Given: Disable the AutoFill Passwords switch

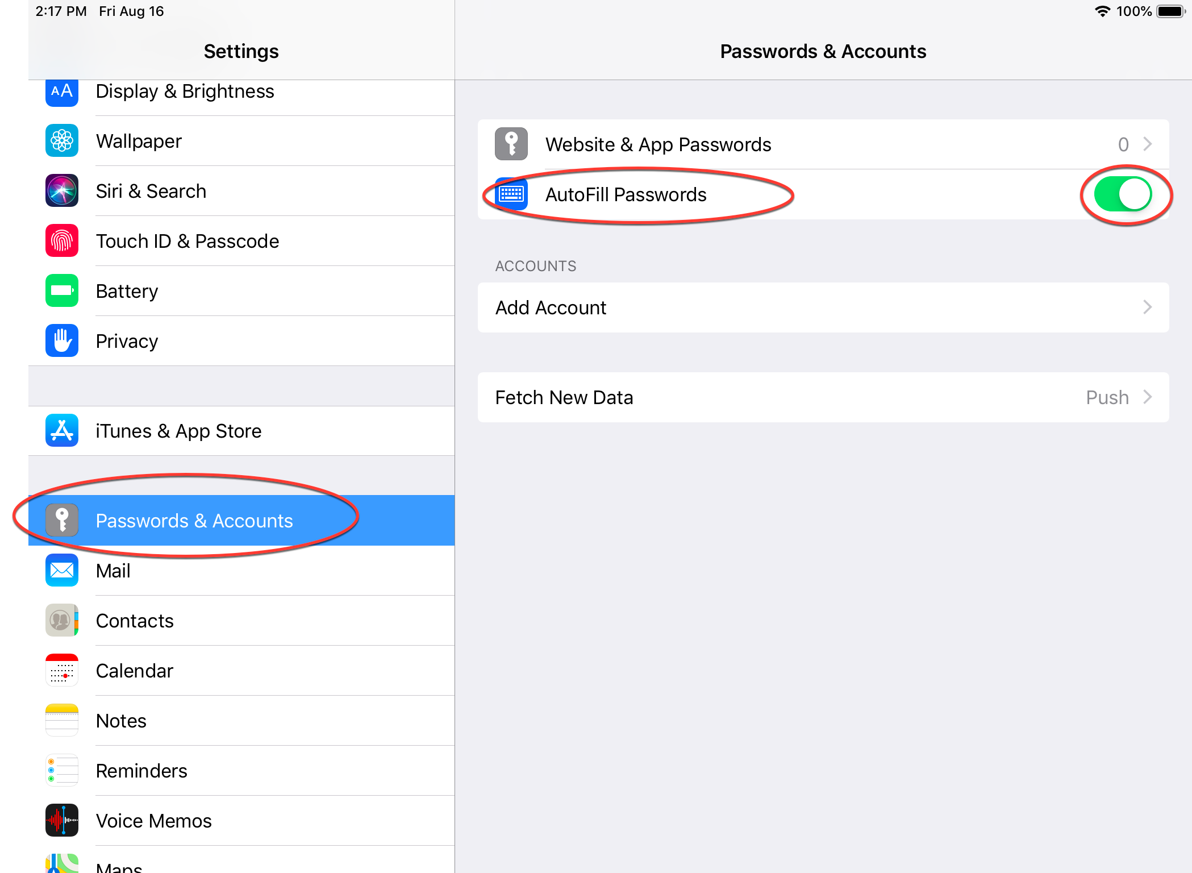Looking at the screenshot, I should point(1123,194).
